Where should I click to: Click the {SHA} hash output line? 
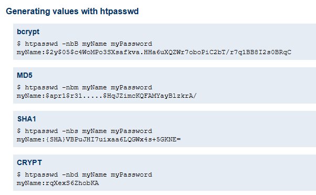99,139
